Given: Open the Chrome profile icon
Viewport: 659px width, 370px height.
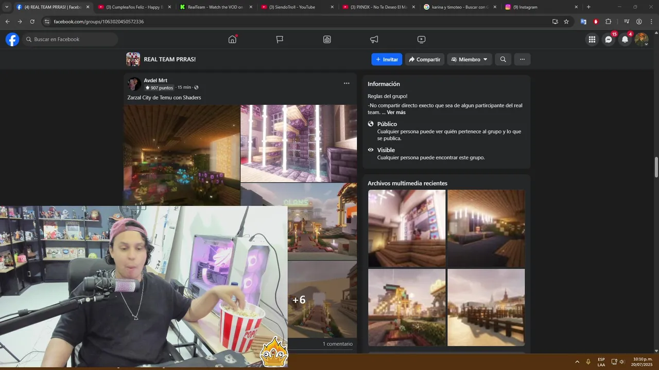Looking at the screenshot, I should pos(639,22).
